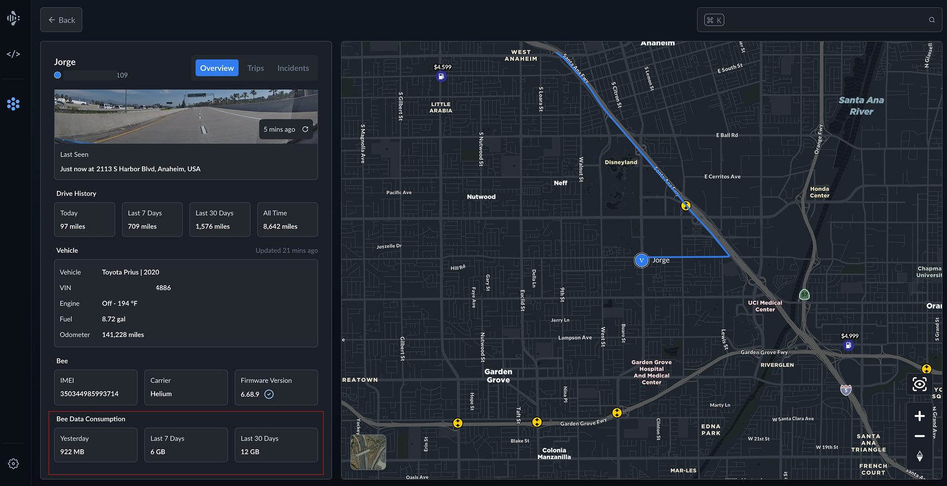Toggle the satellite map view thumbnail
The width and height of the screenshot is (947, 486).
coord(368,452)
